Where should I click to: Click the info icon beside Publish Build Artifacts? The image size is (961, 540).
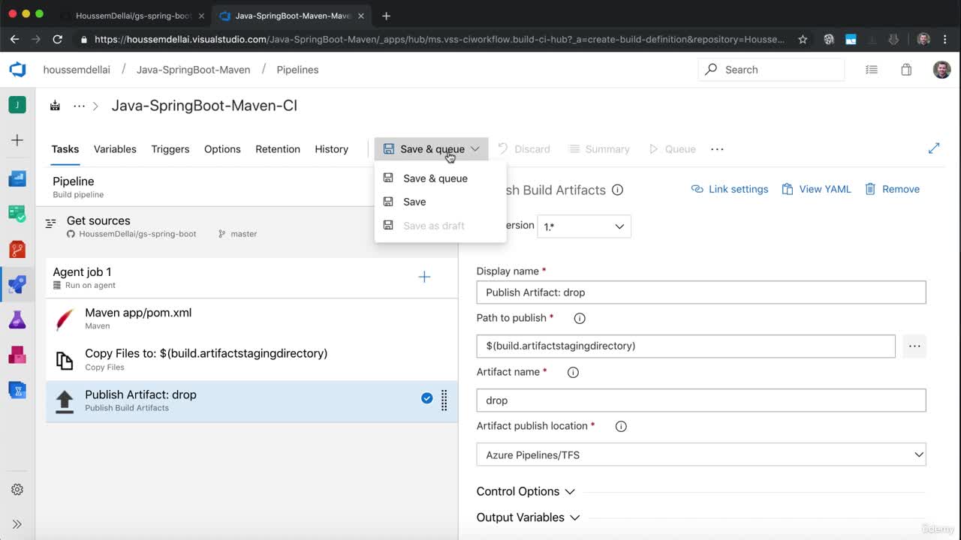coord(617,190)
